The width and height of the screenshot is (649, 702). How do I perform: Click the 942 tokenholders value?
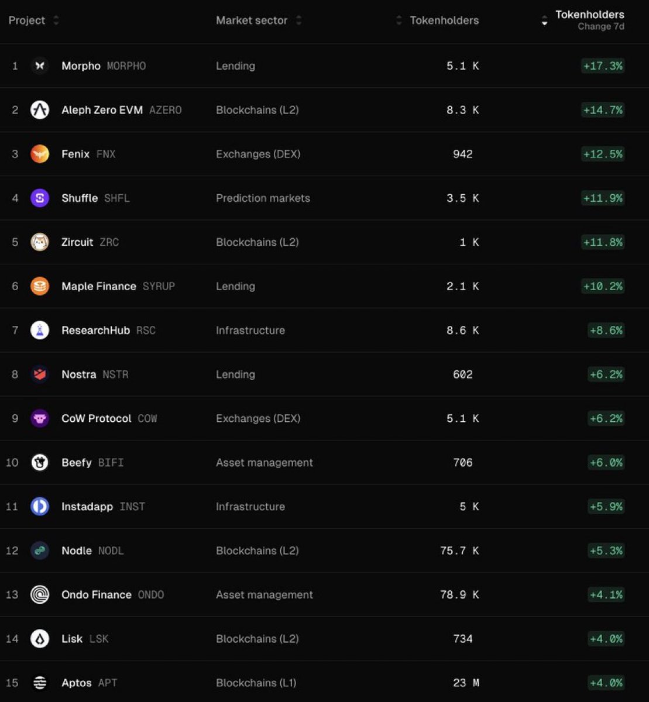pyautogui.click(x=463, y=154)
